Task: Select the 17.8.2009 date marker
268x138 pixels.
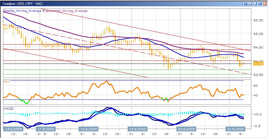Action: click(46, 129)
